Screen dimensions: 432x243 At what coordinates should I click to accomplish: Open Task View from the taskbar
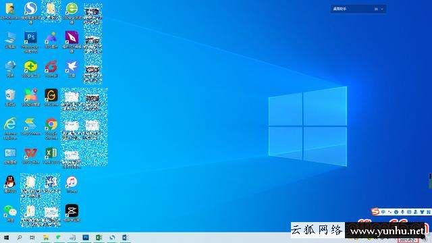pos(32,238)
